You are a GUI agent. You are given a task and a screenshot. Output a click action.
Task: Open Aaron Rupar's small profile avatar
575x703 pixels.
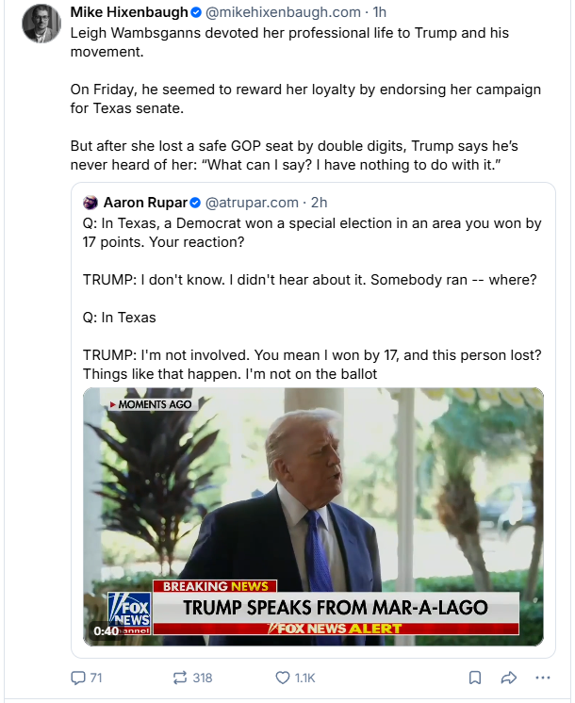pos(90,203)
